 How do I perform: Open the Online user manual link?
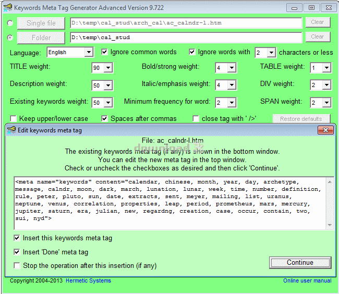point(307,280)
